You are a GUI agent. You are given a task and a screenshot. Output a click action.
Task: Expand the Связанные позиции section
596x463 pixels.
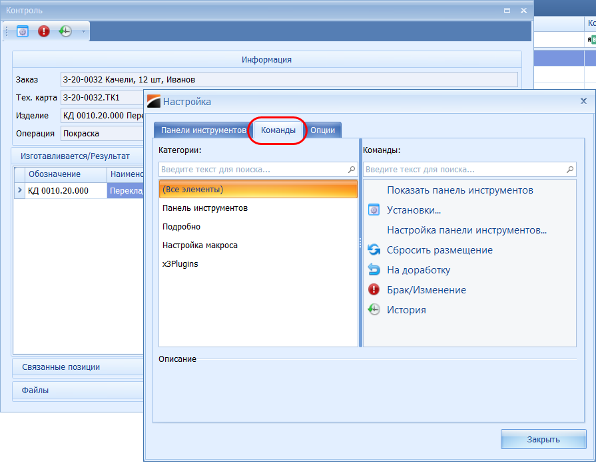click(x=61, y=367)
